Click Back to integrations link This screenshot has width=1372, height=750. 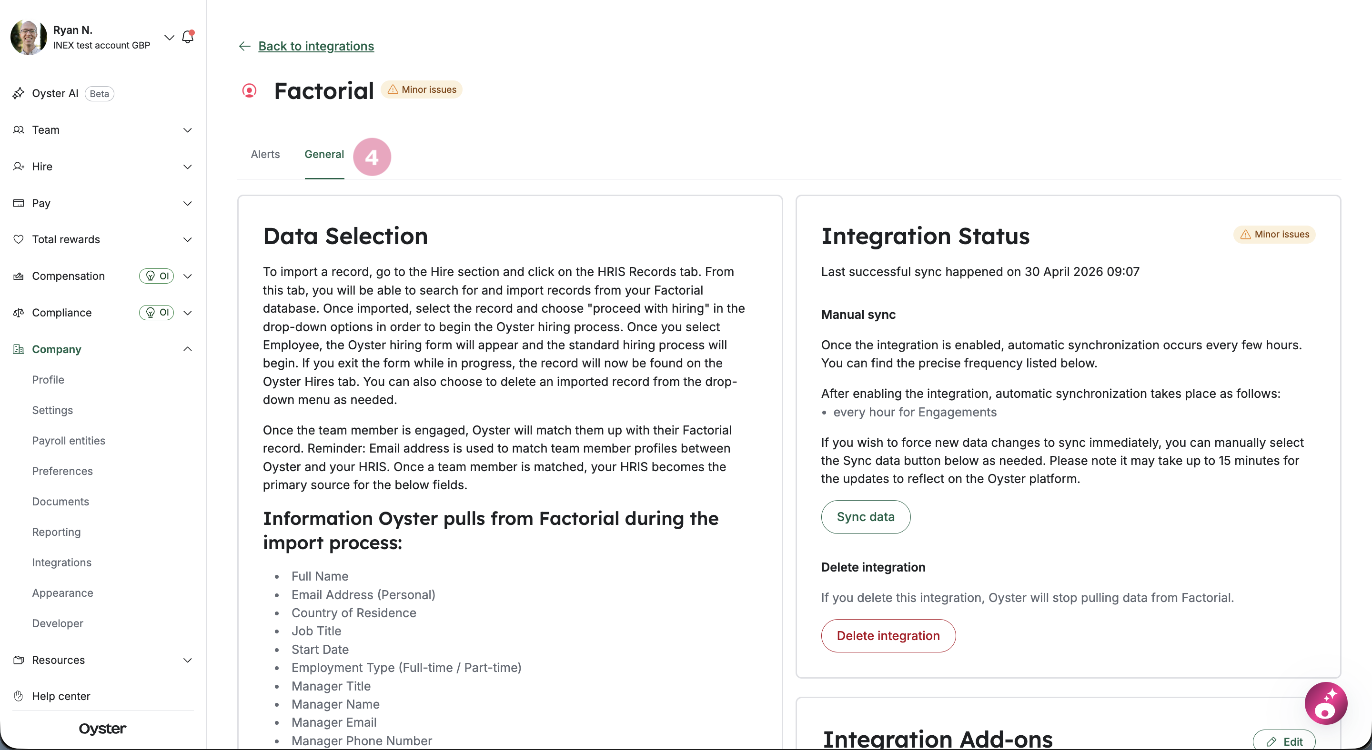316,46
